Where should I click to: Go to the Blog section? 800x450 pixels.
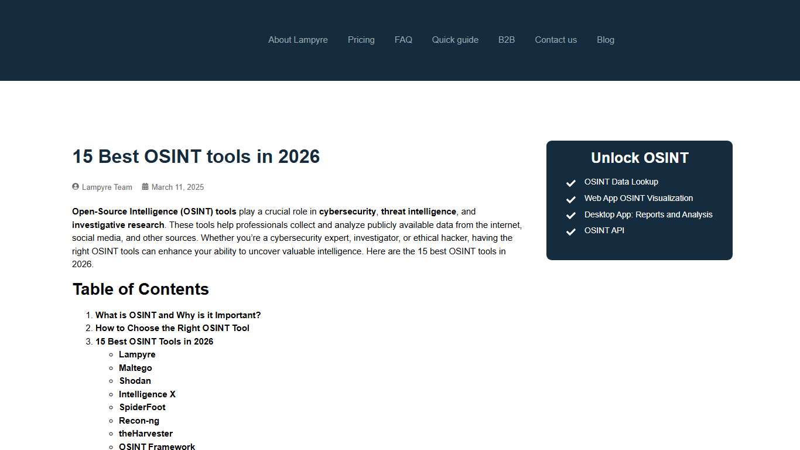[x=606, y=40]
